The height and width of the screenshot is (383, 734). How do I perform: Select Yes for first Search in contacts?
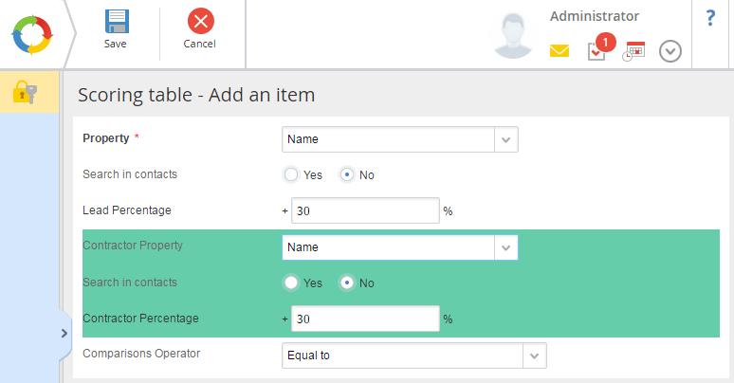point(291,174)
